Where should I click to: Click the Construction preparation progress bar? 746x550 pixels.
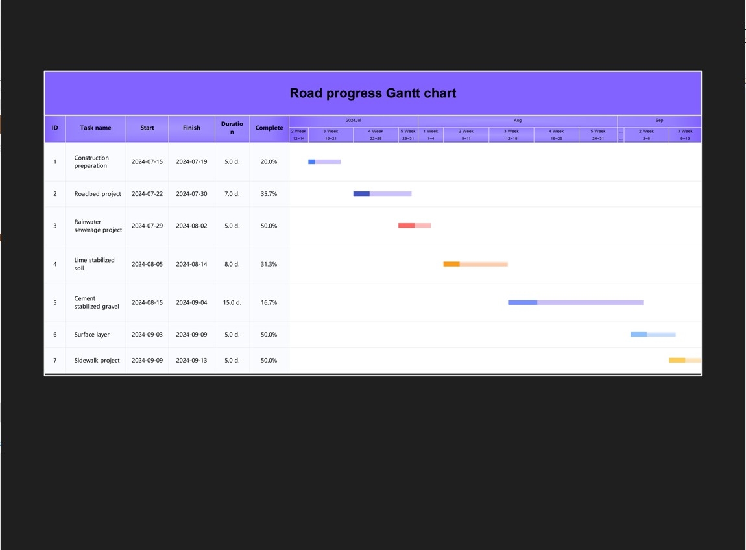324,162
